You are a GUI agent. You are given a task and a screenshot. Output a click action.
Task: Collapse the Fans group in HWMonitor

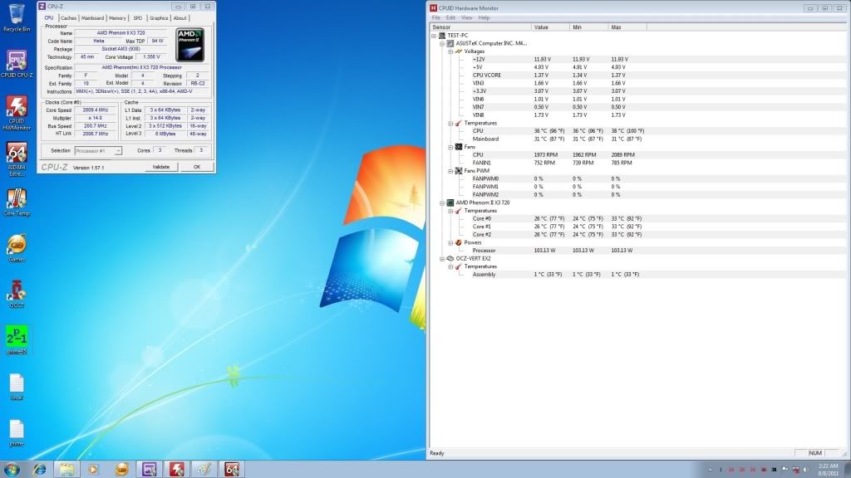(450, 147)
